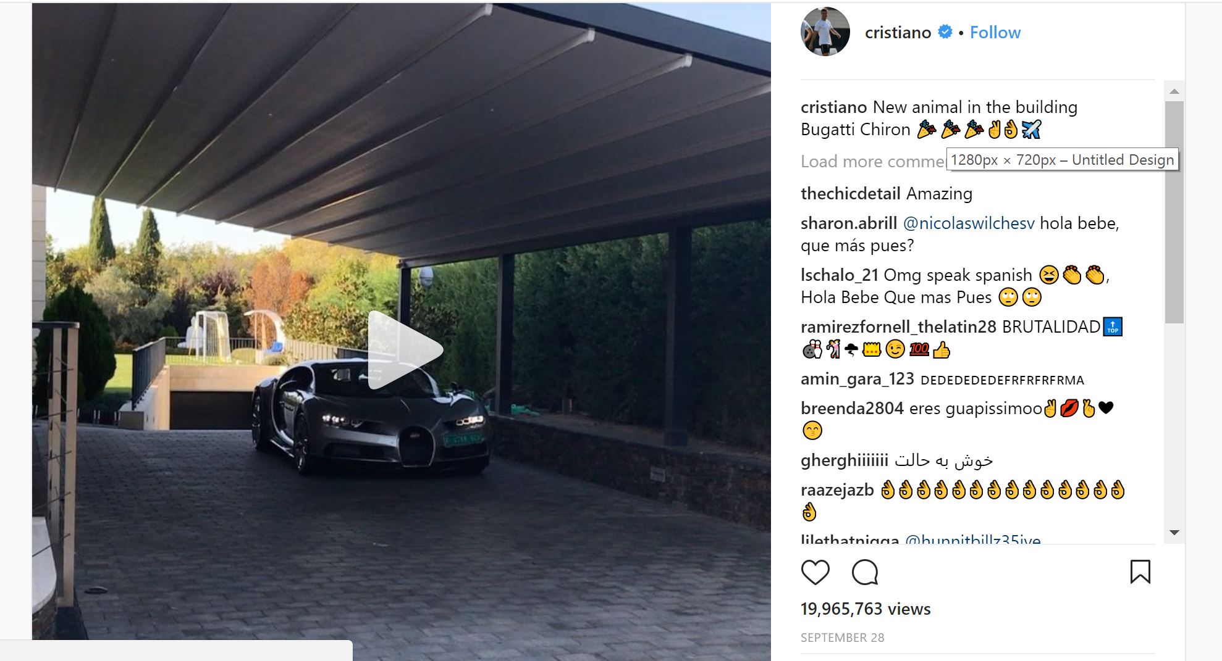Open sharon.abrill commenter profile
The height and width of the screenshot is (661, 1222).
849,223
